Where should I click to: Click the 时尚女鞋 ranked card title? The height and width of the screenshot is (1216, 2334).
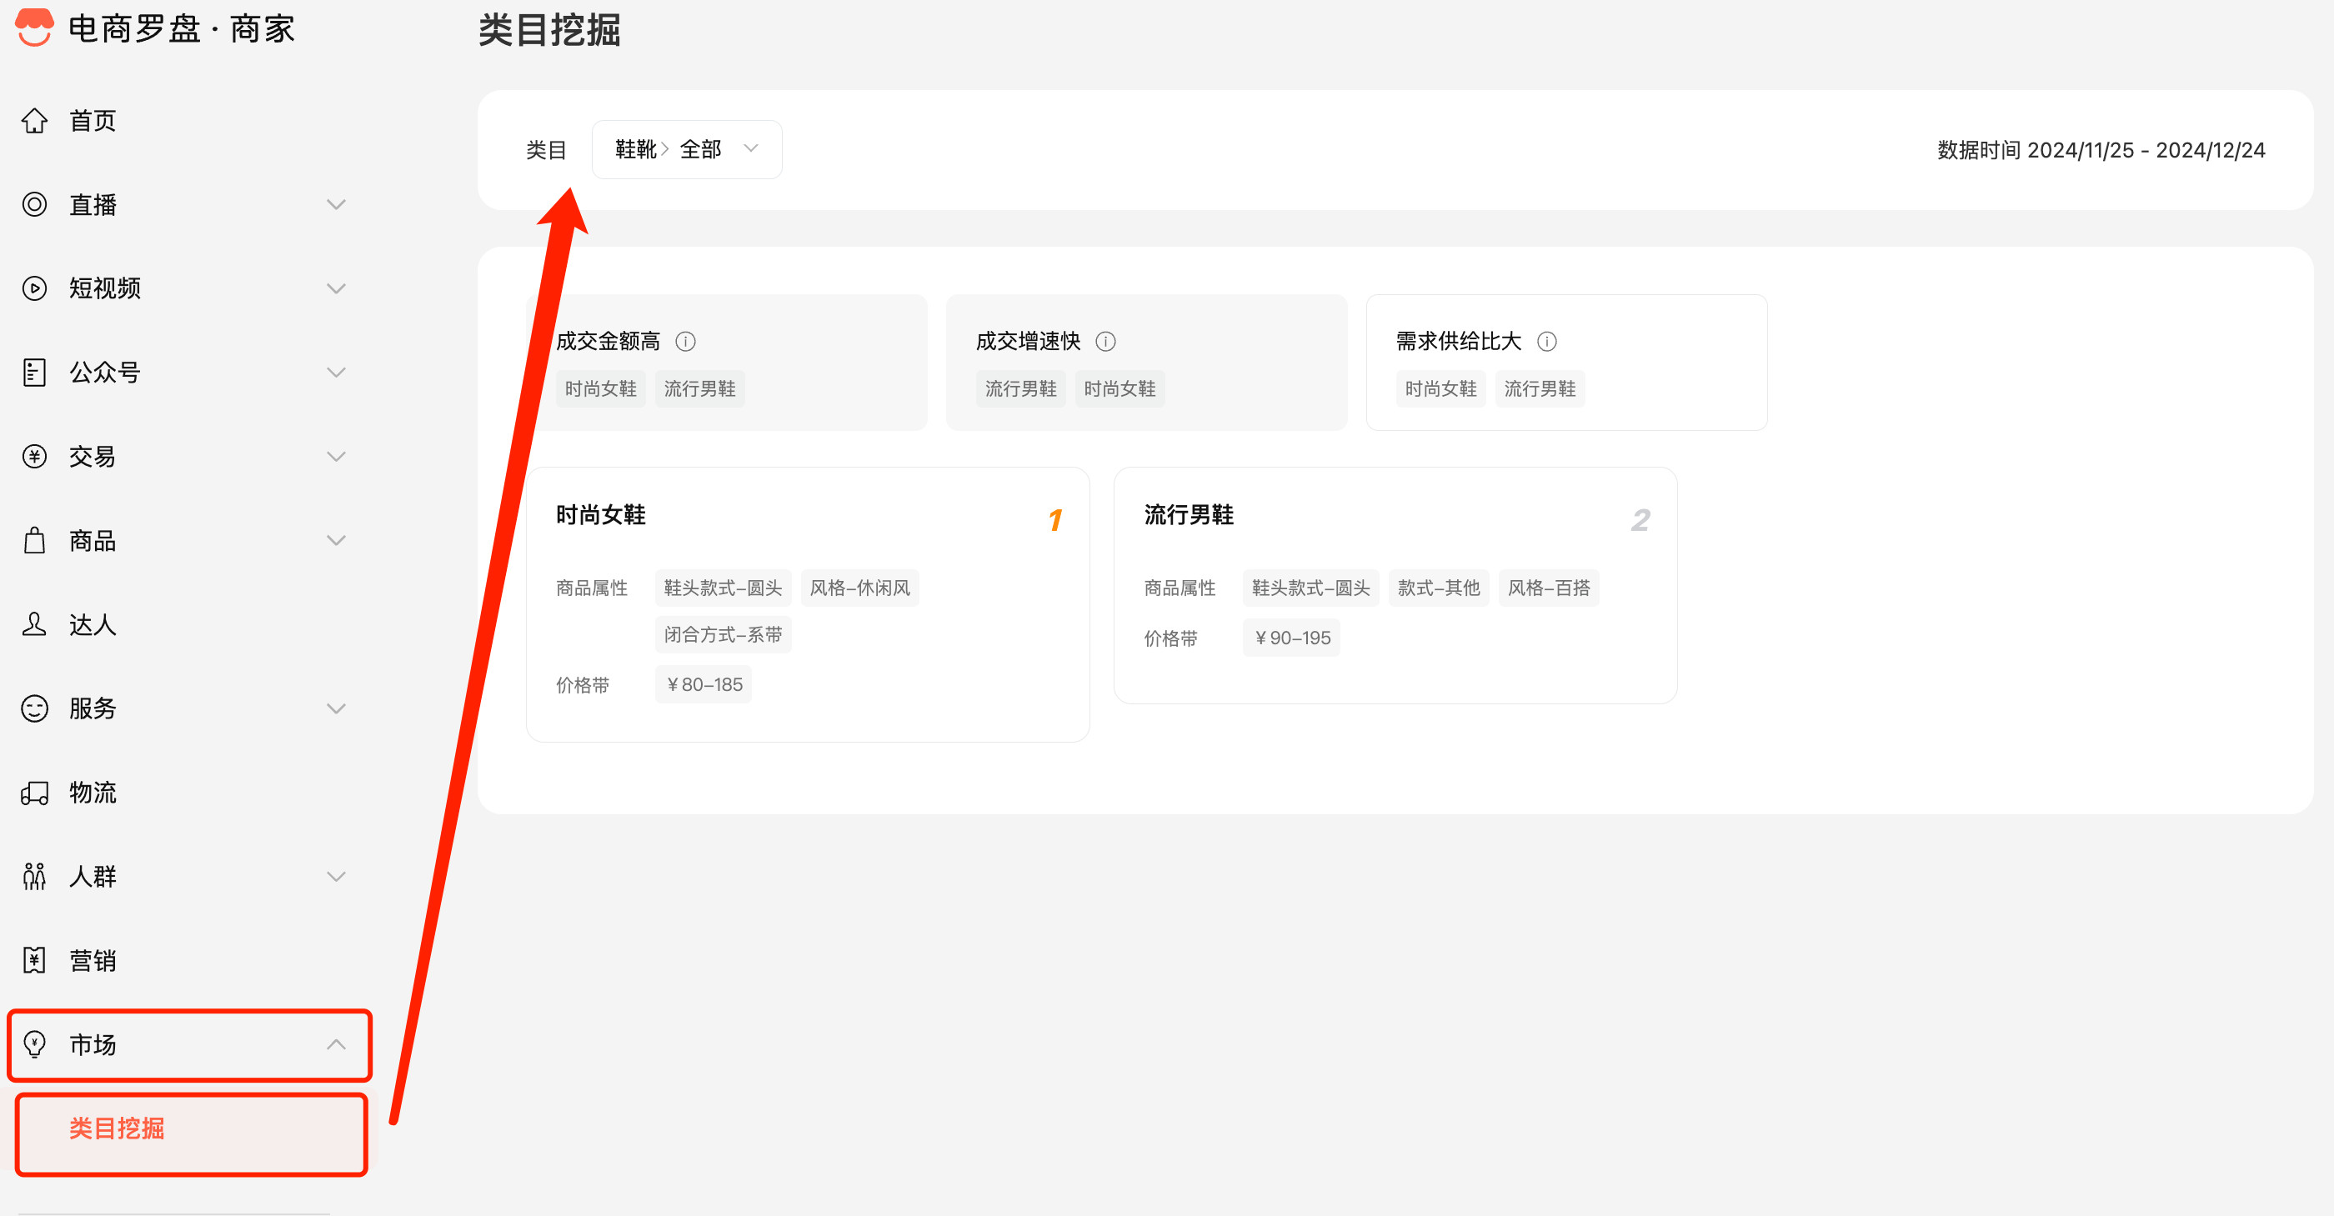pos(601,515)
